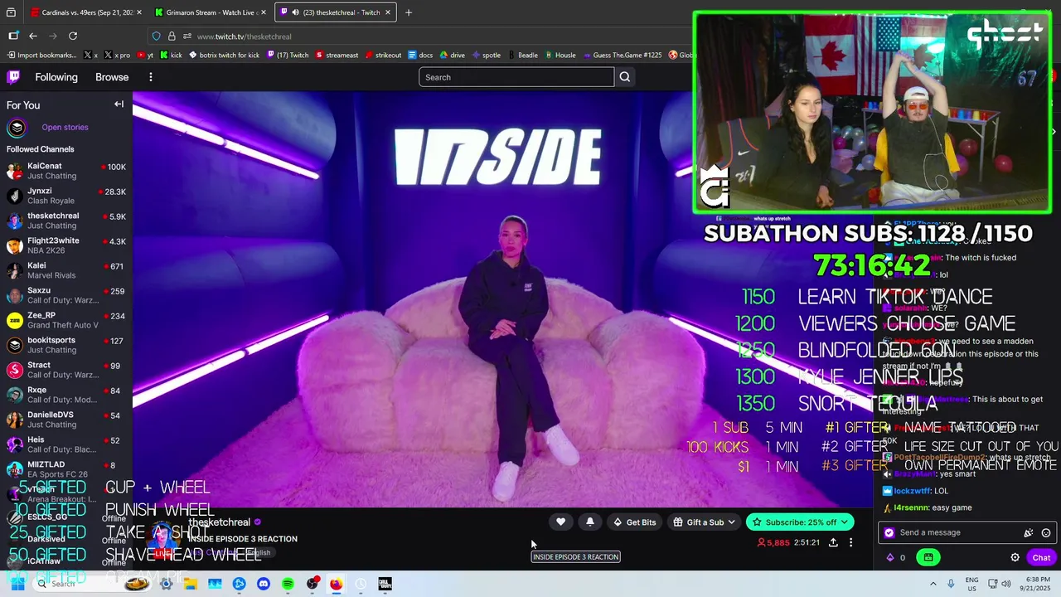Show hidden system tray icons
Screen dimensions: 1061x597
click(x=933, y=584)
